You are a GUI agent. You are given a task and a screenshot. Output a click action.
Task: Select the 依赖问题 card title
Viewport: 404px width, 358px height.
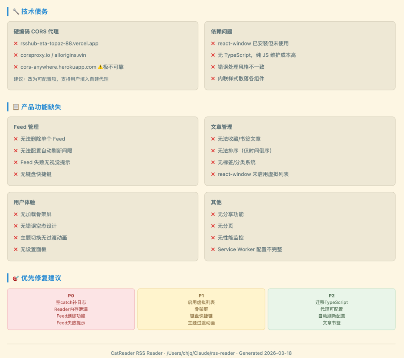[221, 32]
